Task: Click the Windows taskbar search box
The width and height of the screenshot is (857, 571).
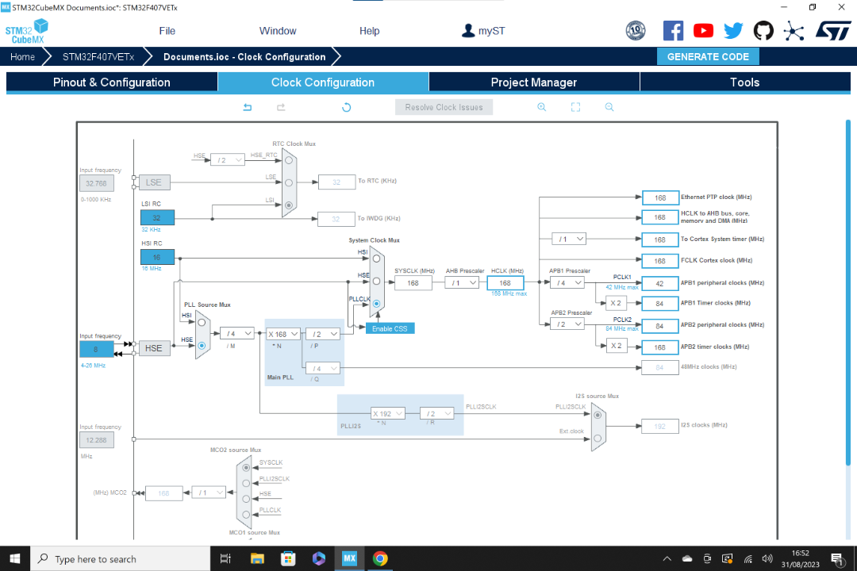Action: tap(121, 558)
